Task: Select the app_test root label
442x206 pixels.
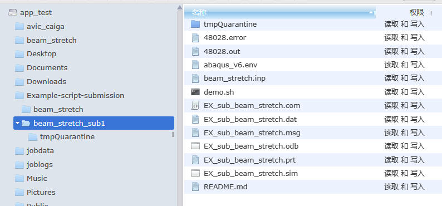Action: (36, 13)
